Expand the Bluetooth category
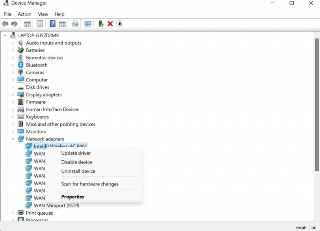The image size is (320, 231). tap(13, 65)
